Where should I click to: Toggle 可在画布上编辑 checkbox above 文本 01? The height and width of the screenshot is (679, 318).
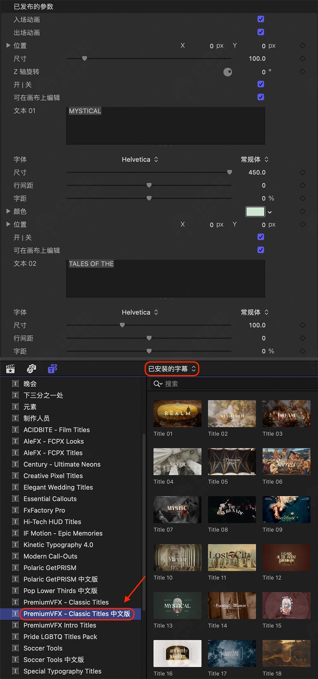click(261, 97)
